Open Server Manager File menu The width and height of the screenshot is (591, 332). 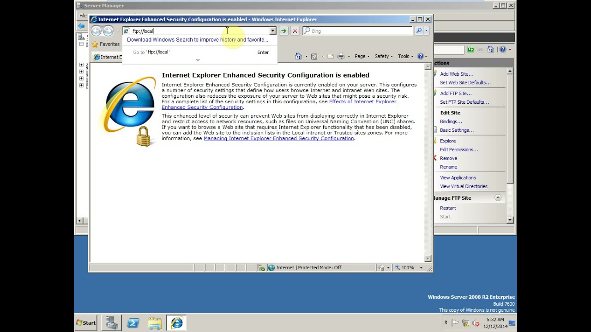(x=83, y=15)
